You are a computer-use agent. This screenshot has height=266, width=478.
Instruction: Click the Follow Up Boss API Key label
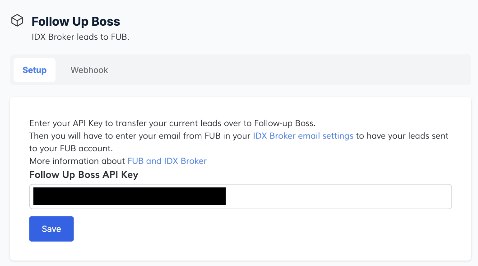(x=84, y=175)
